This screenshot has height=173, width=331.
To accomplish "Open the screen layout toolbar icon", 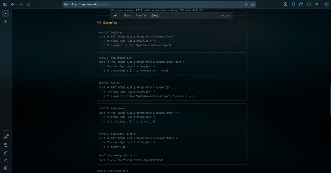I will click(x=309, y=4).
